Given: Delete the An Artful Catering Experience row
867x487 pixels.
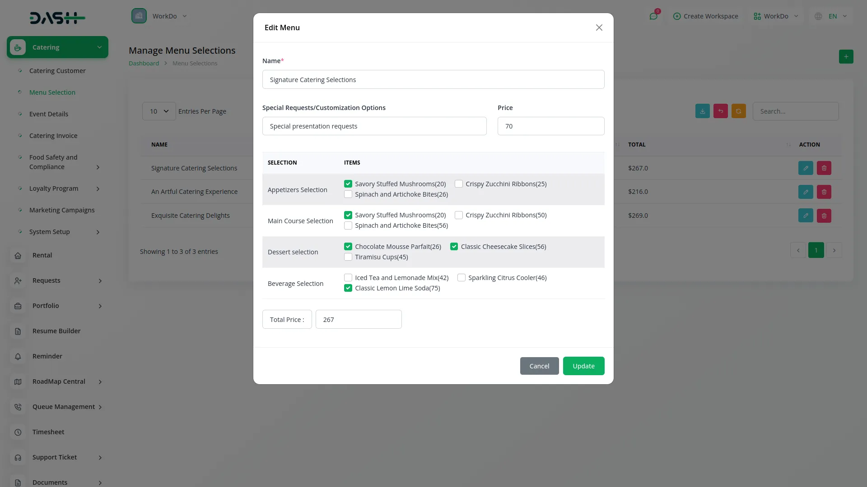Looking at the screenshot, I should (x=824, y=192).
